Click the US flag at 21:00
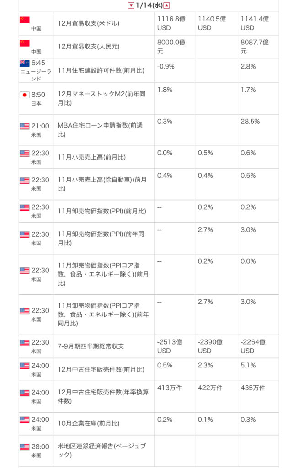 (25, 126)
